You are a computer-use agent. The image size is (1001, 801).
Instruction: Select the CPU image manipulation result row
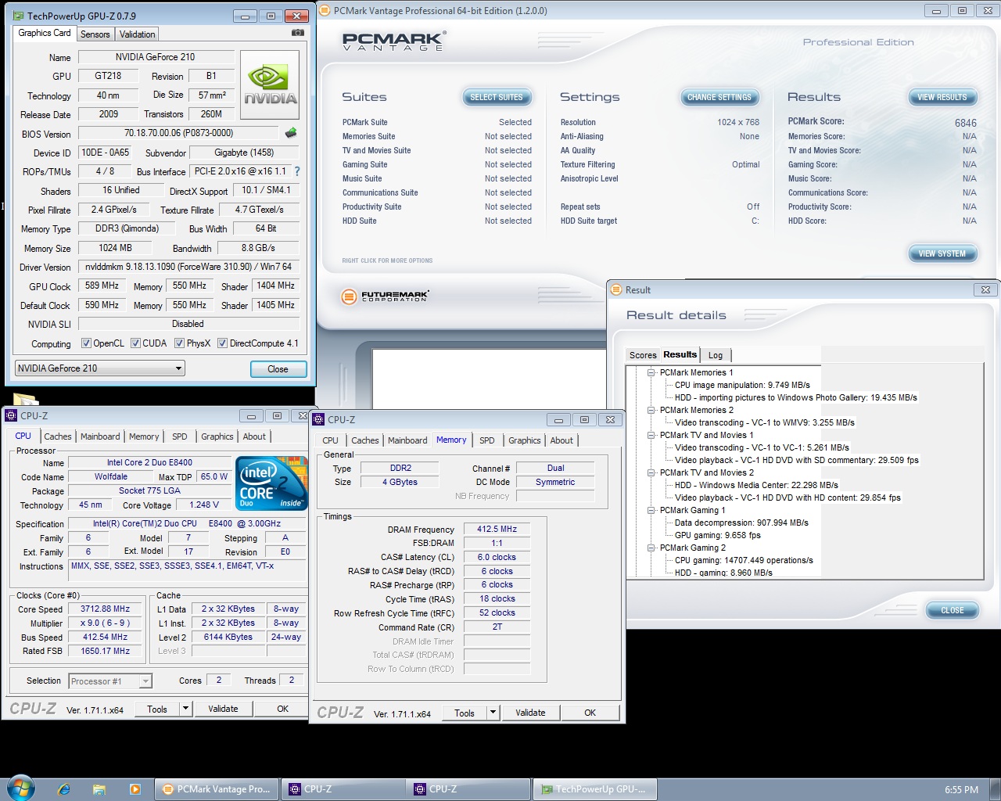742,385
